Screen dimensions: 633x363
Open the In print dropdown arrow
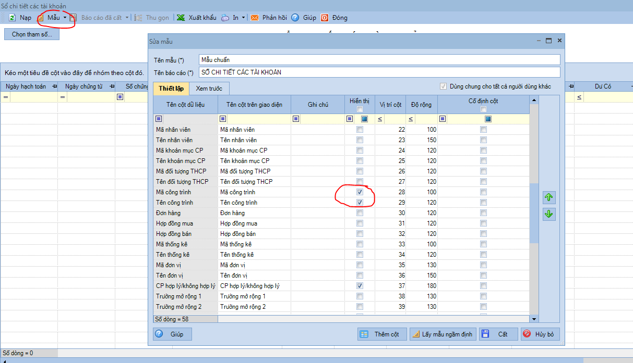pos(243,18)
